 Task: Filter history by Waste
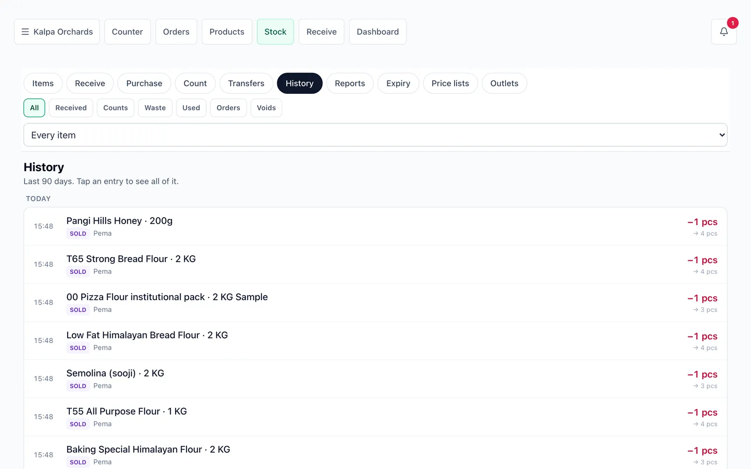click(155, 107)
